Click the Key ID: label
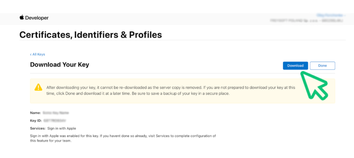 click(x=36, y=121)
